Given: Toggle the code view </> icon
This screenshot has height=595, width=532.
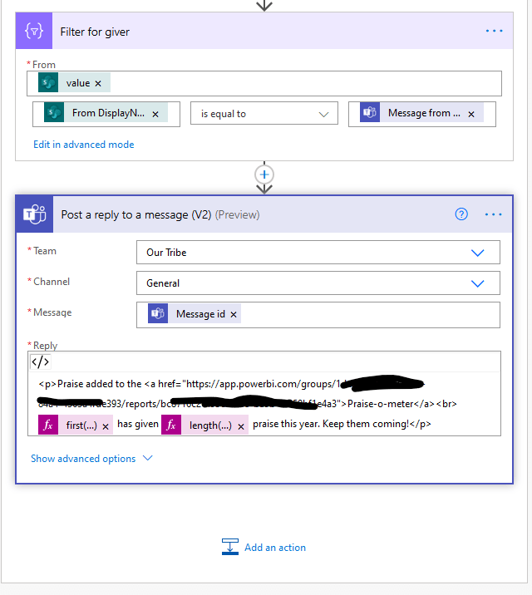Looking at the screenshot, I should (x=40, y=361).
